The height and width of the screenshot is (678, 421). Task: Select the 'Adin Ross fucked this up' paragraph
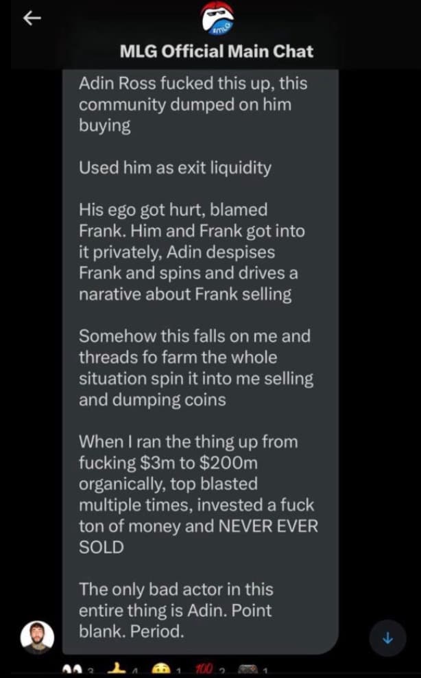point(193,105)
